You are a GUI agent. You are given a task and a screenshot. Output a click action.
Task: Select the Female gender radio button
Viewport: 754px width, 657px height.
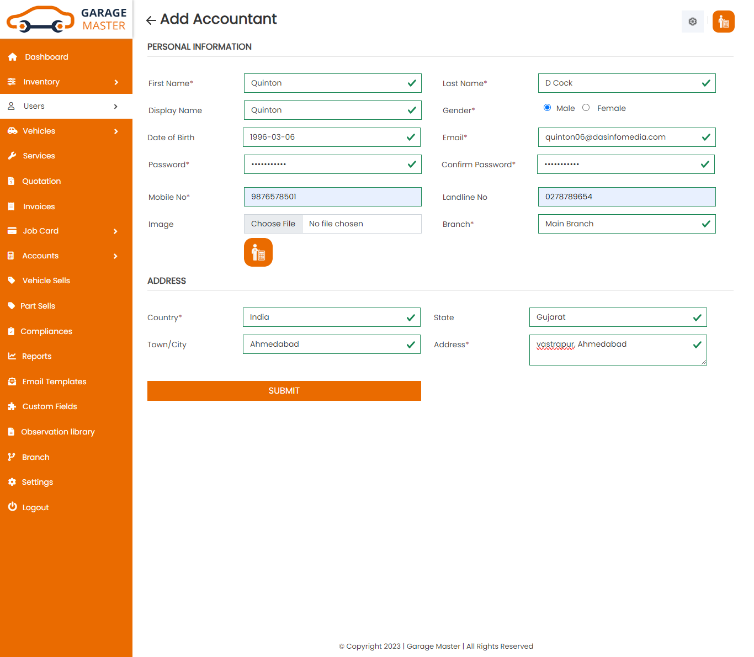(586, 108)
